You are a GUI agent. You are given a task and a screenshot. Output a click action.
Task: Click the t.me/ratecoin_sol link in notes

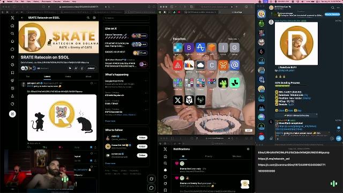274,159
